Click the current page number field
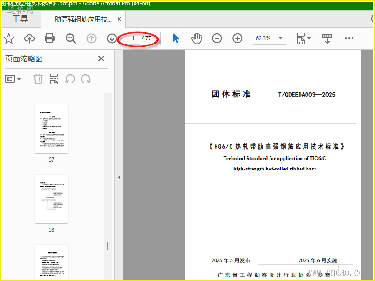The image size is (375, 281). pyautogui.click(x=133, y=38)
